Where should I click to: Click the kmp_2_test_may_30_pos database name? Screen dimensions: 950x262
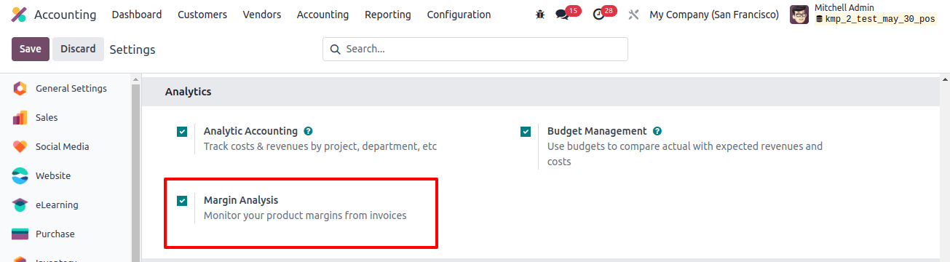pyautogui.click(x=880, y=20)
